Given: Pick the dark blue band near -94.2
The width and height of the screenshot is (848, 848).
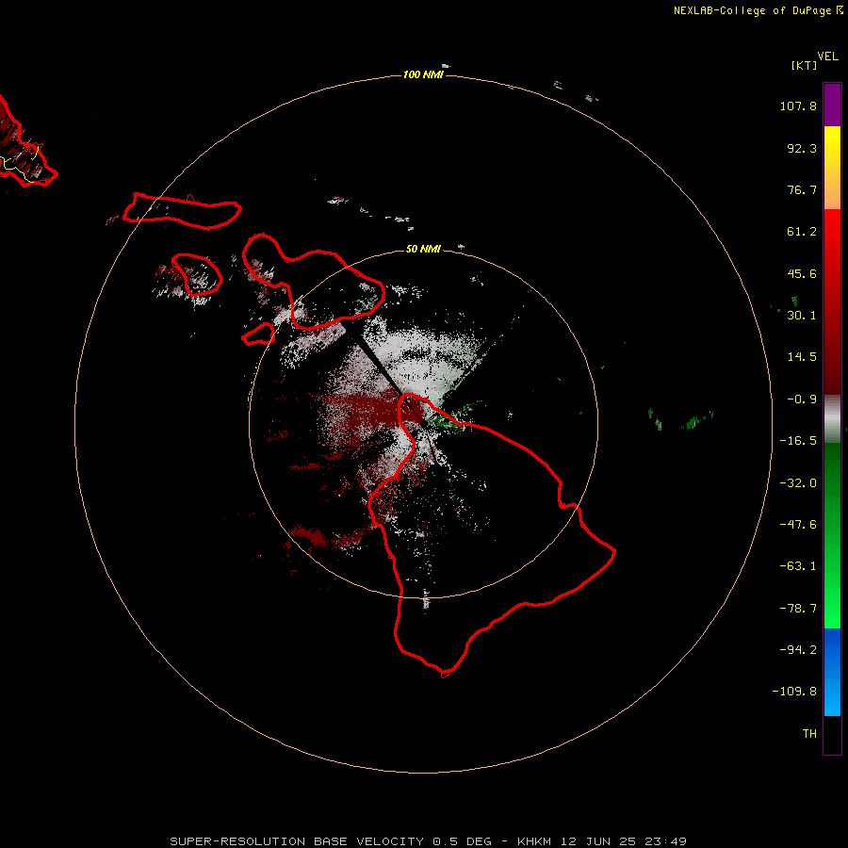Looking at the screenshot, I should point(832,649).
